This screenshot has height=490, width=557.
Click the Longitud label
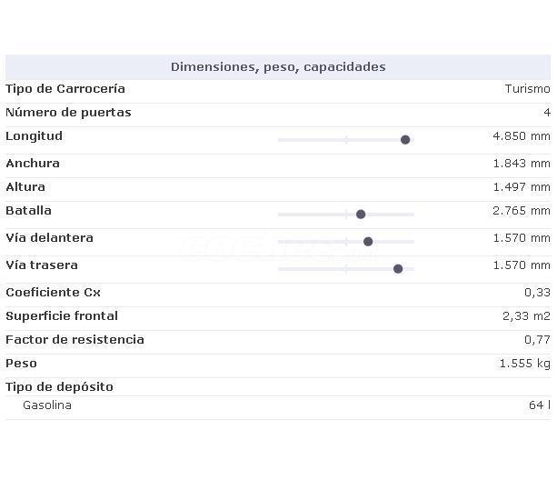click(34, 136)
